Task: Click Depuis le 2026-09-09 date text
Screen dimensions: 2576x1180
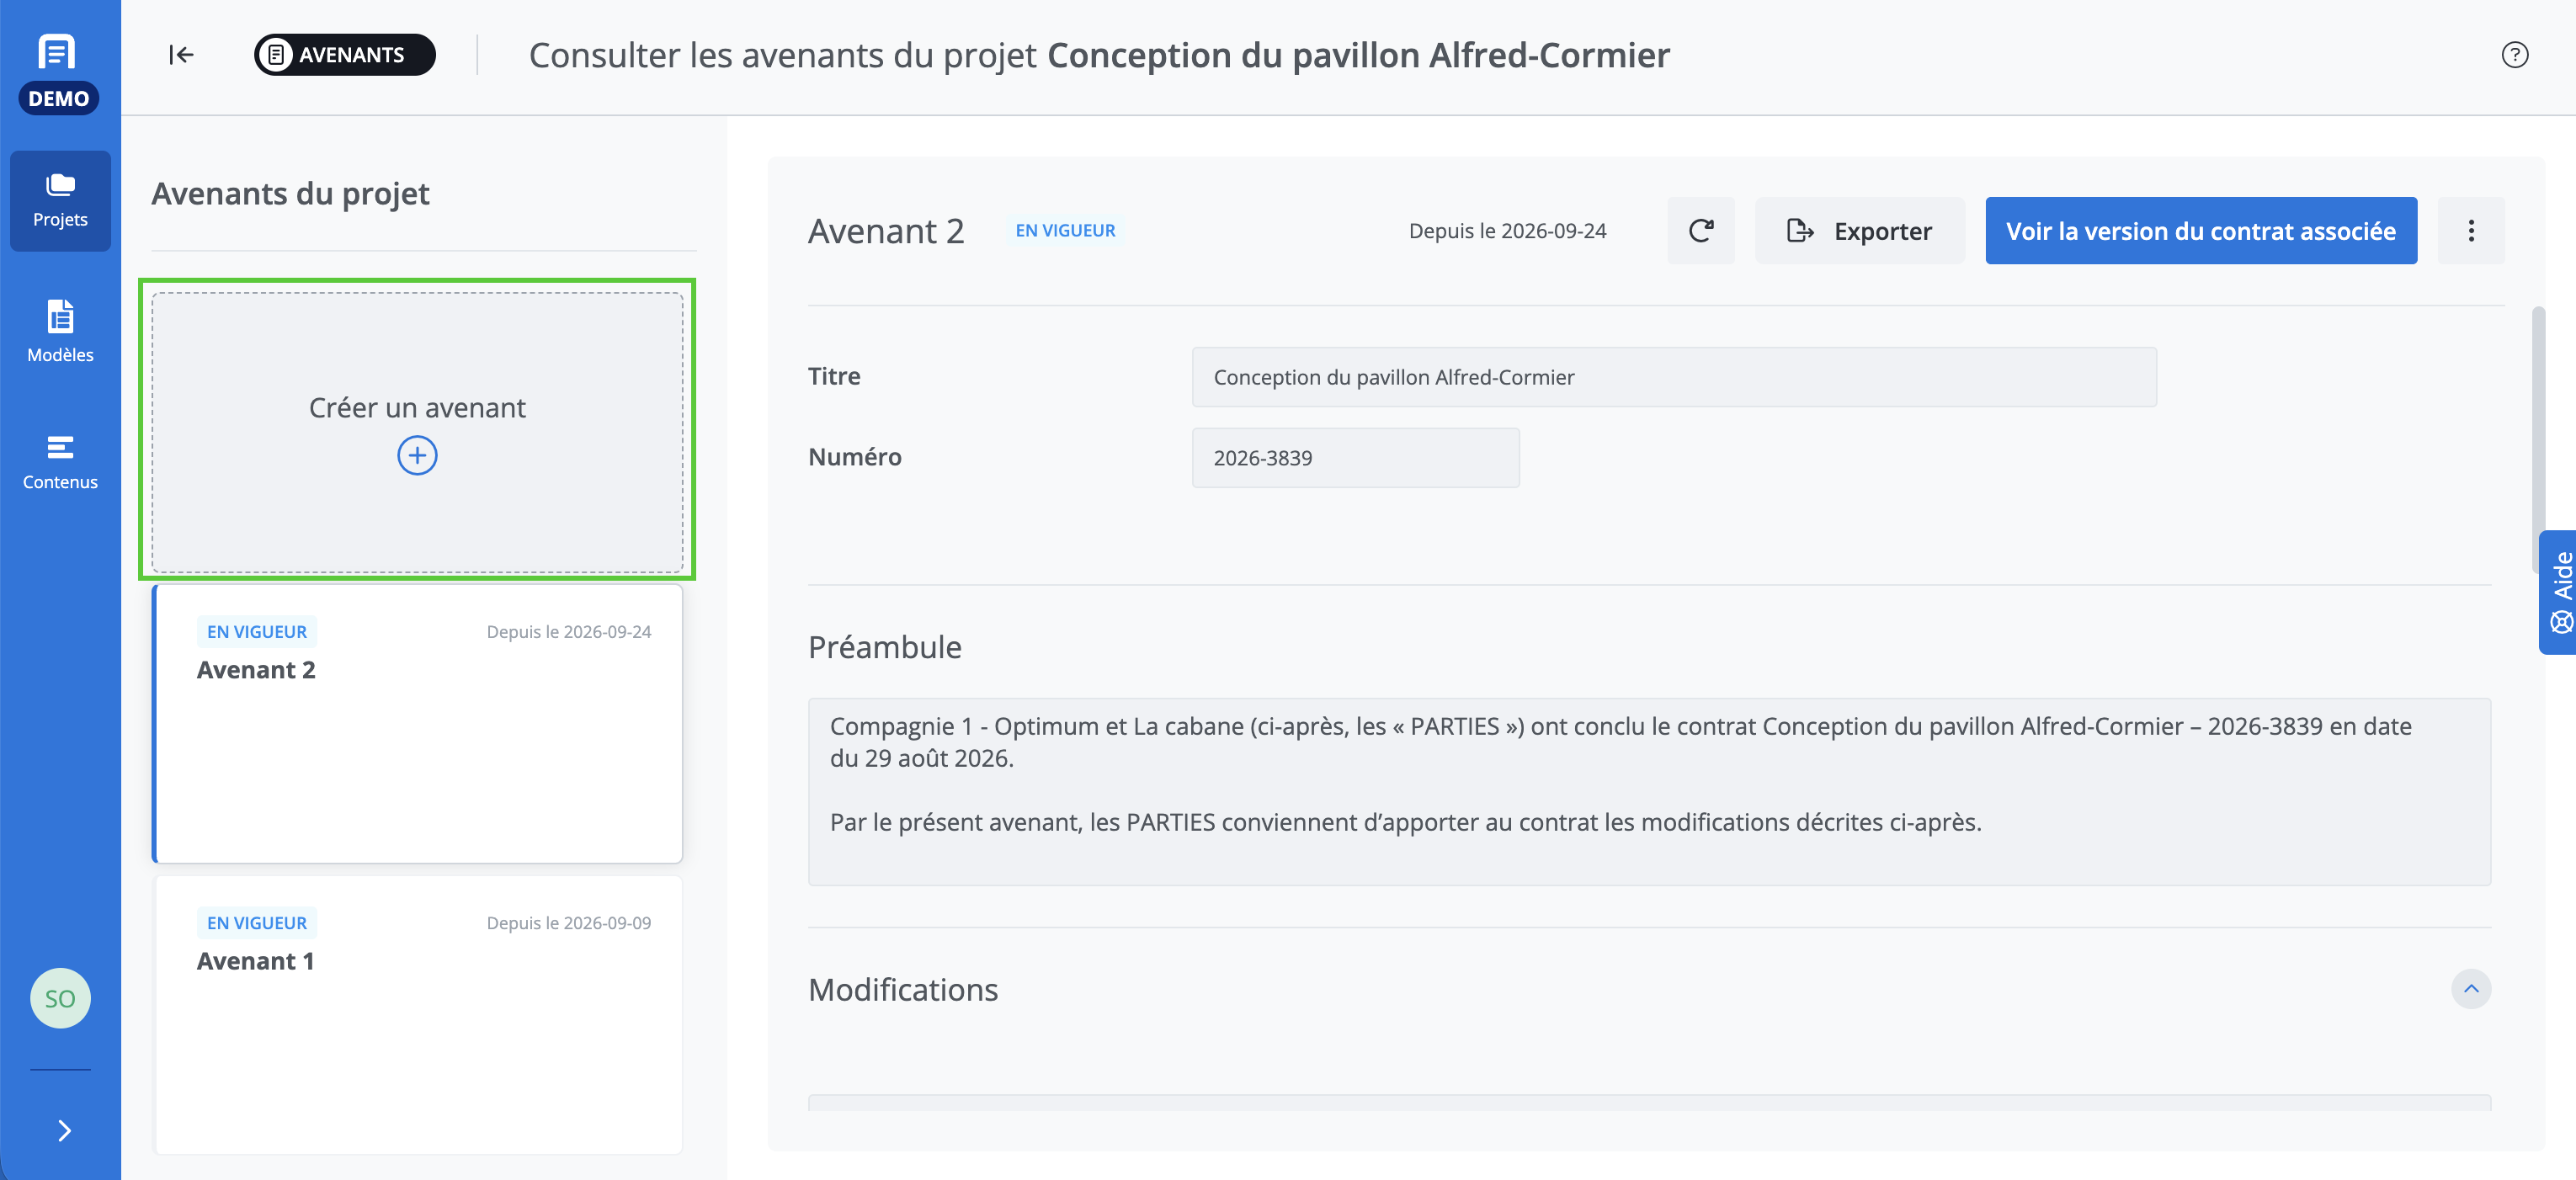Action: 569,923
